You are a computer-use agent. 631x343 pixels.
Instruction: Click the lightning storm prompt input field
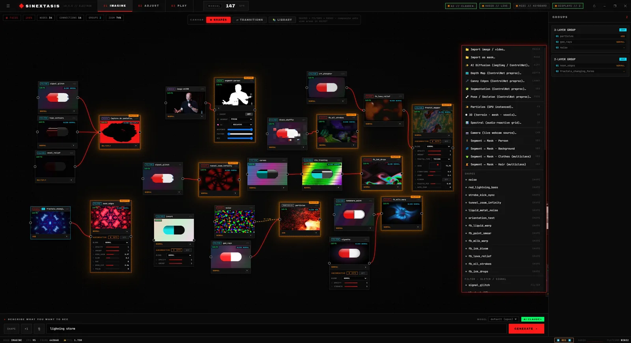point(276,329)
